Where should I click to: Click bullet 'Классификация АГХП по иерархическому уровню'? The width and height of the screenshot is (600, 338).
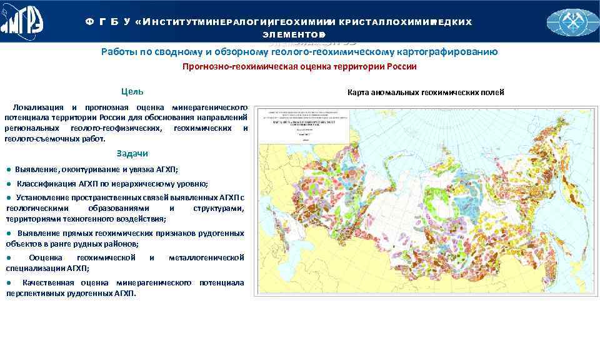click(x=107, y=184)
